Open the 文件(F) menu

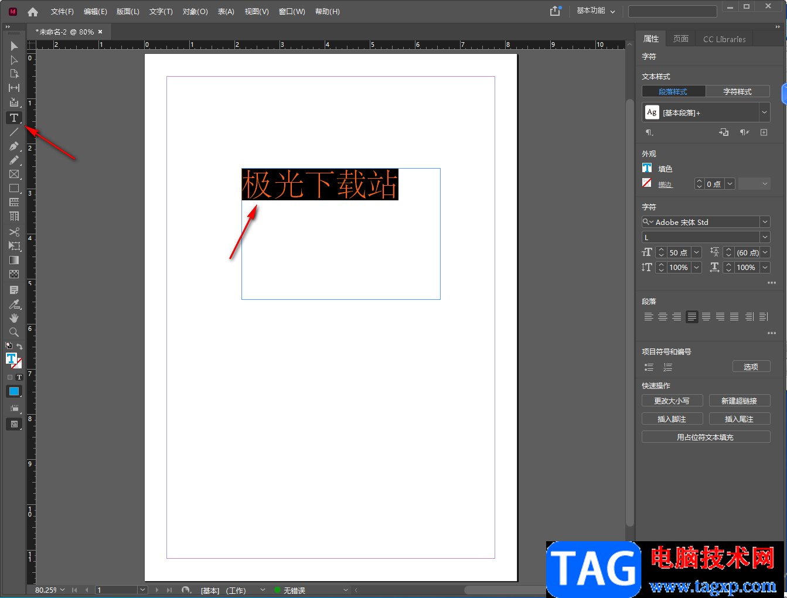click(x=62, y=12)
